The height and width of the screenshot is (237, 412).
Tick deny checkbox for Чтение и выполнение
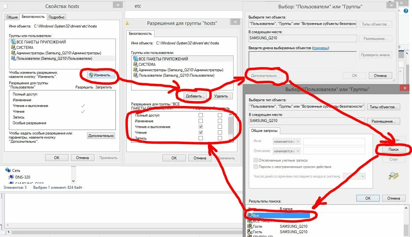pyautogui.click(x=220, y=127)
